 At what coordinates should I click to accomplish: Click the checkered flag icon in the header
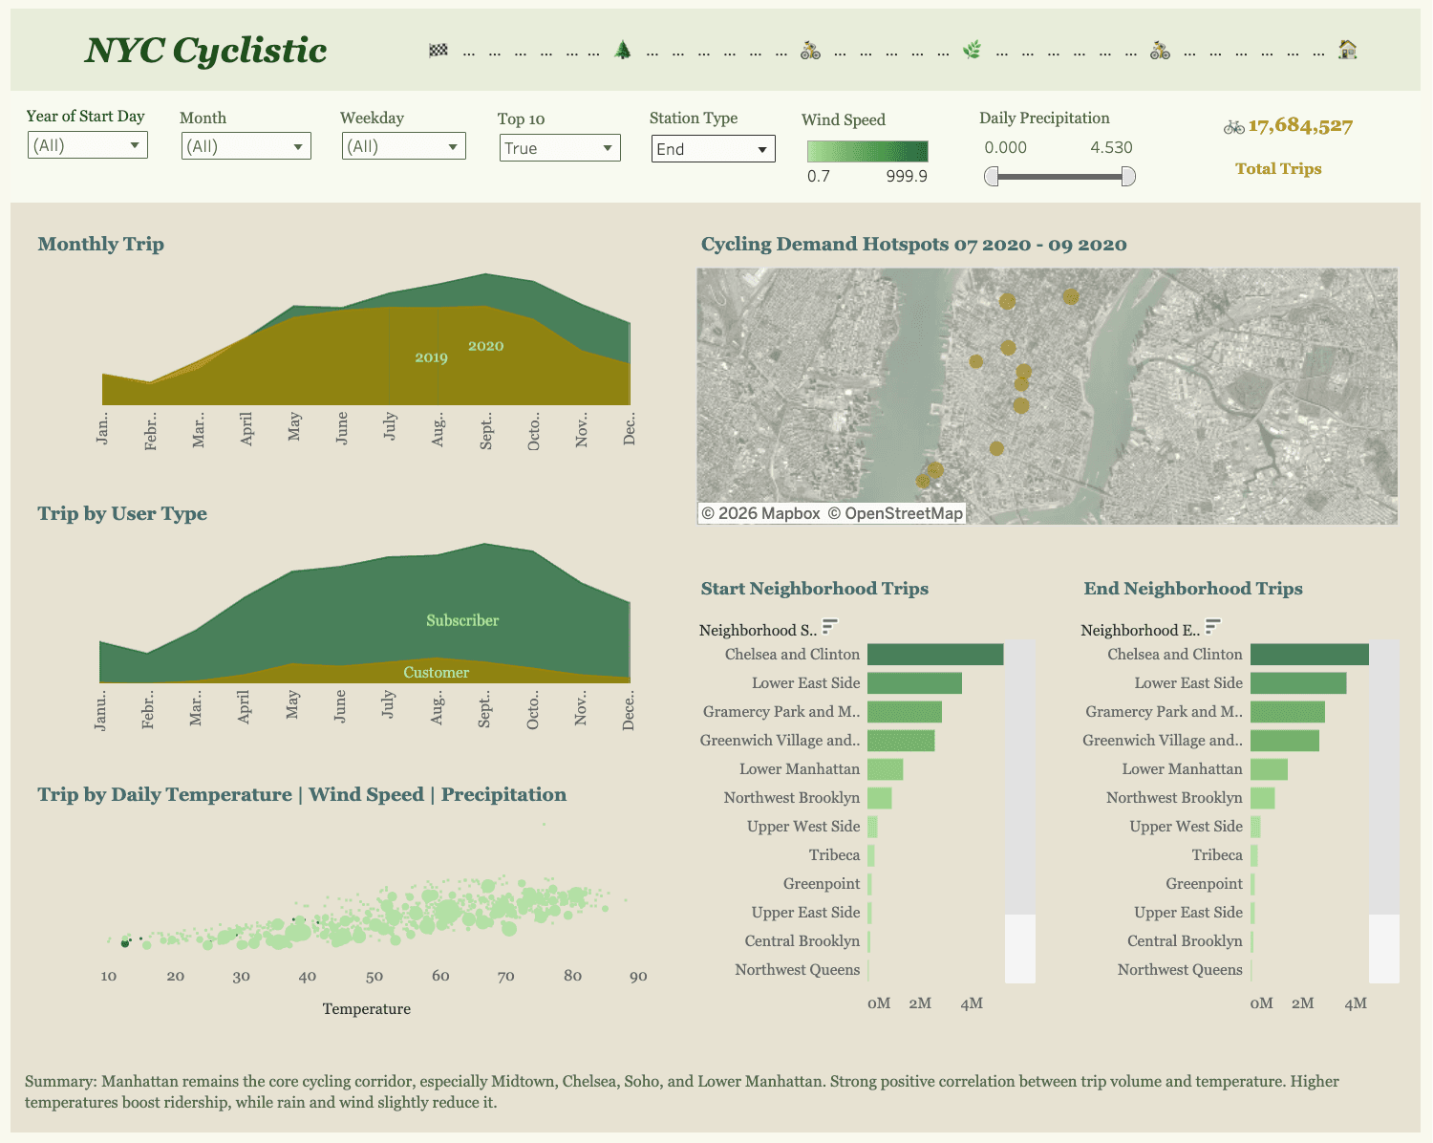(438, 49)
